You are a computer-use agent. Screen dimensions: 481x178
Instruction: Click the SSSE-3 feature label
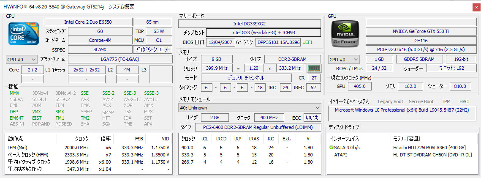coord(151,93)
